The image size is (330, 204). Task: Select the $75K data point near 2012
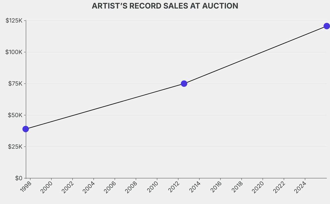(x=184, y=84)
